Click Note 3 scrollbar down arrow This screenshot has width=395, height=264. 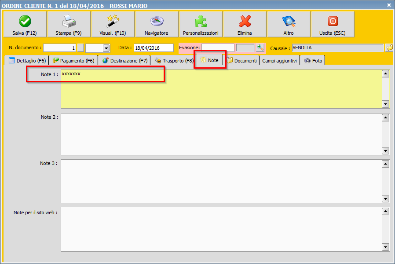385,198
